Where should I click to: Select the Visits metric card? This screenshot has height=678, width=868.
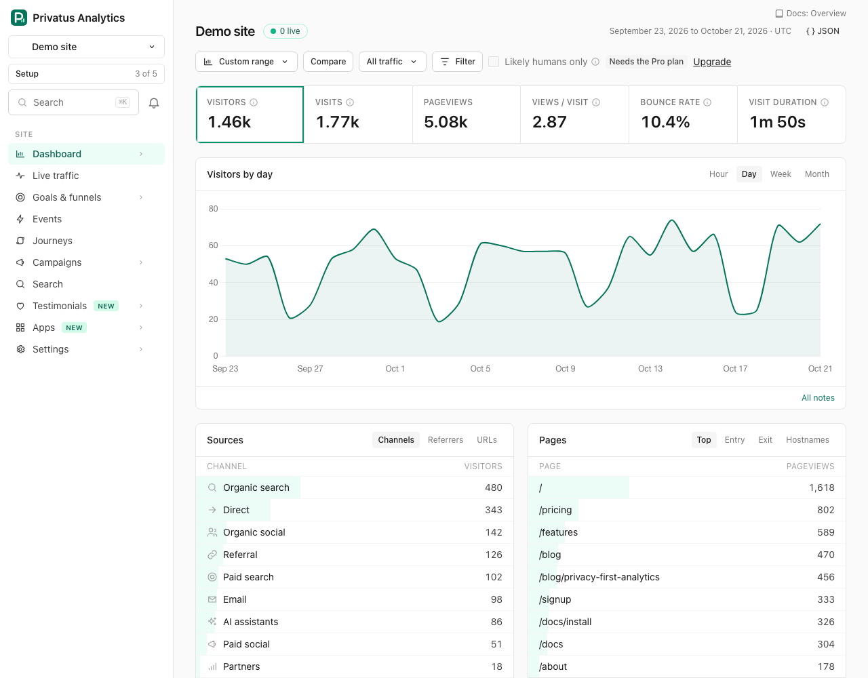point(358,115)
